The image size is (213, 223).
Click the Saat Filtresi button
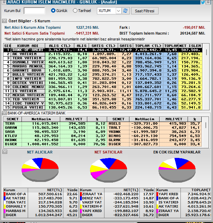(145, 11)
